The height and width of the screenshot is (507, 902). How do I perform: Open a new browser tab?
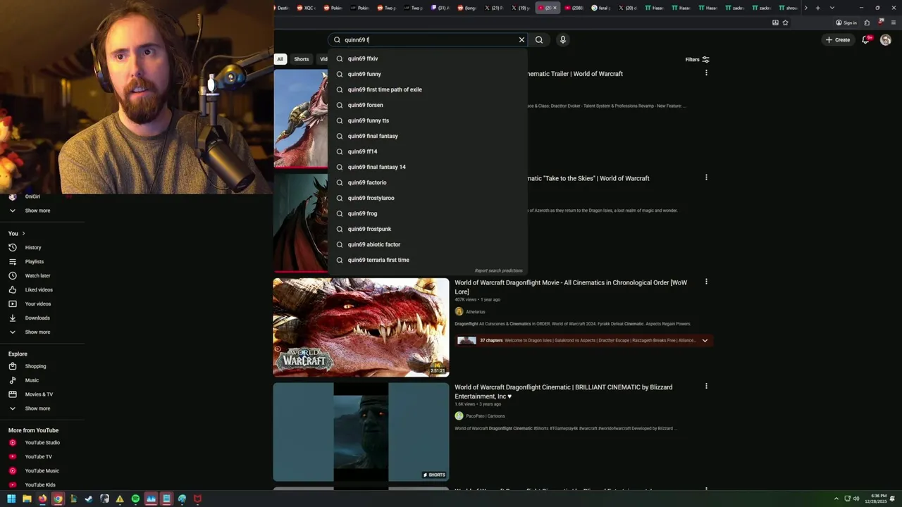[x=817, y=8]
